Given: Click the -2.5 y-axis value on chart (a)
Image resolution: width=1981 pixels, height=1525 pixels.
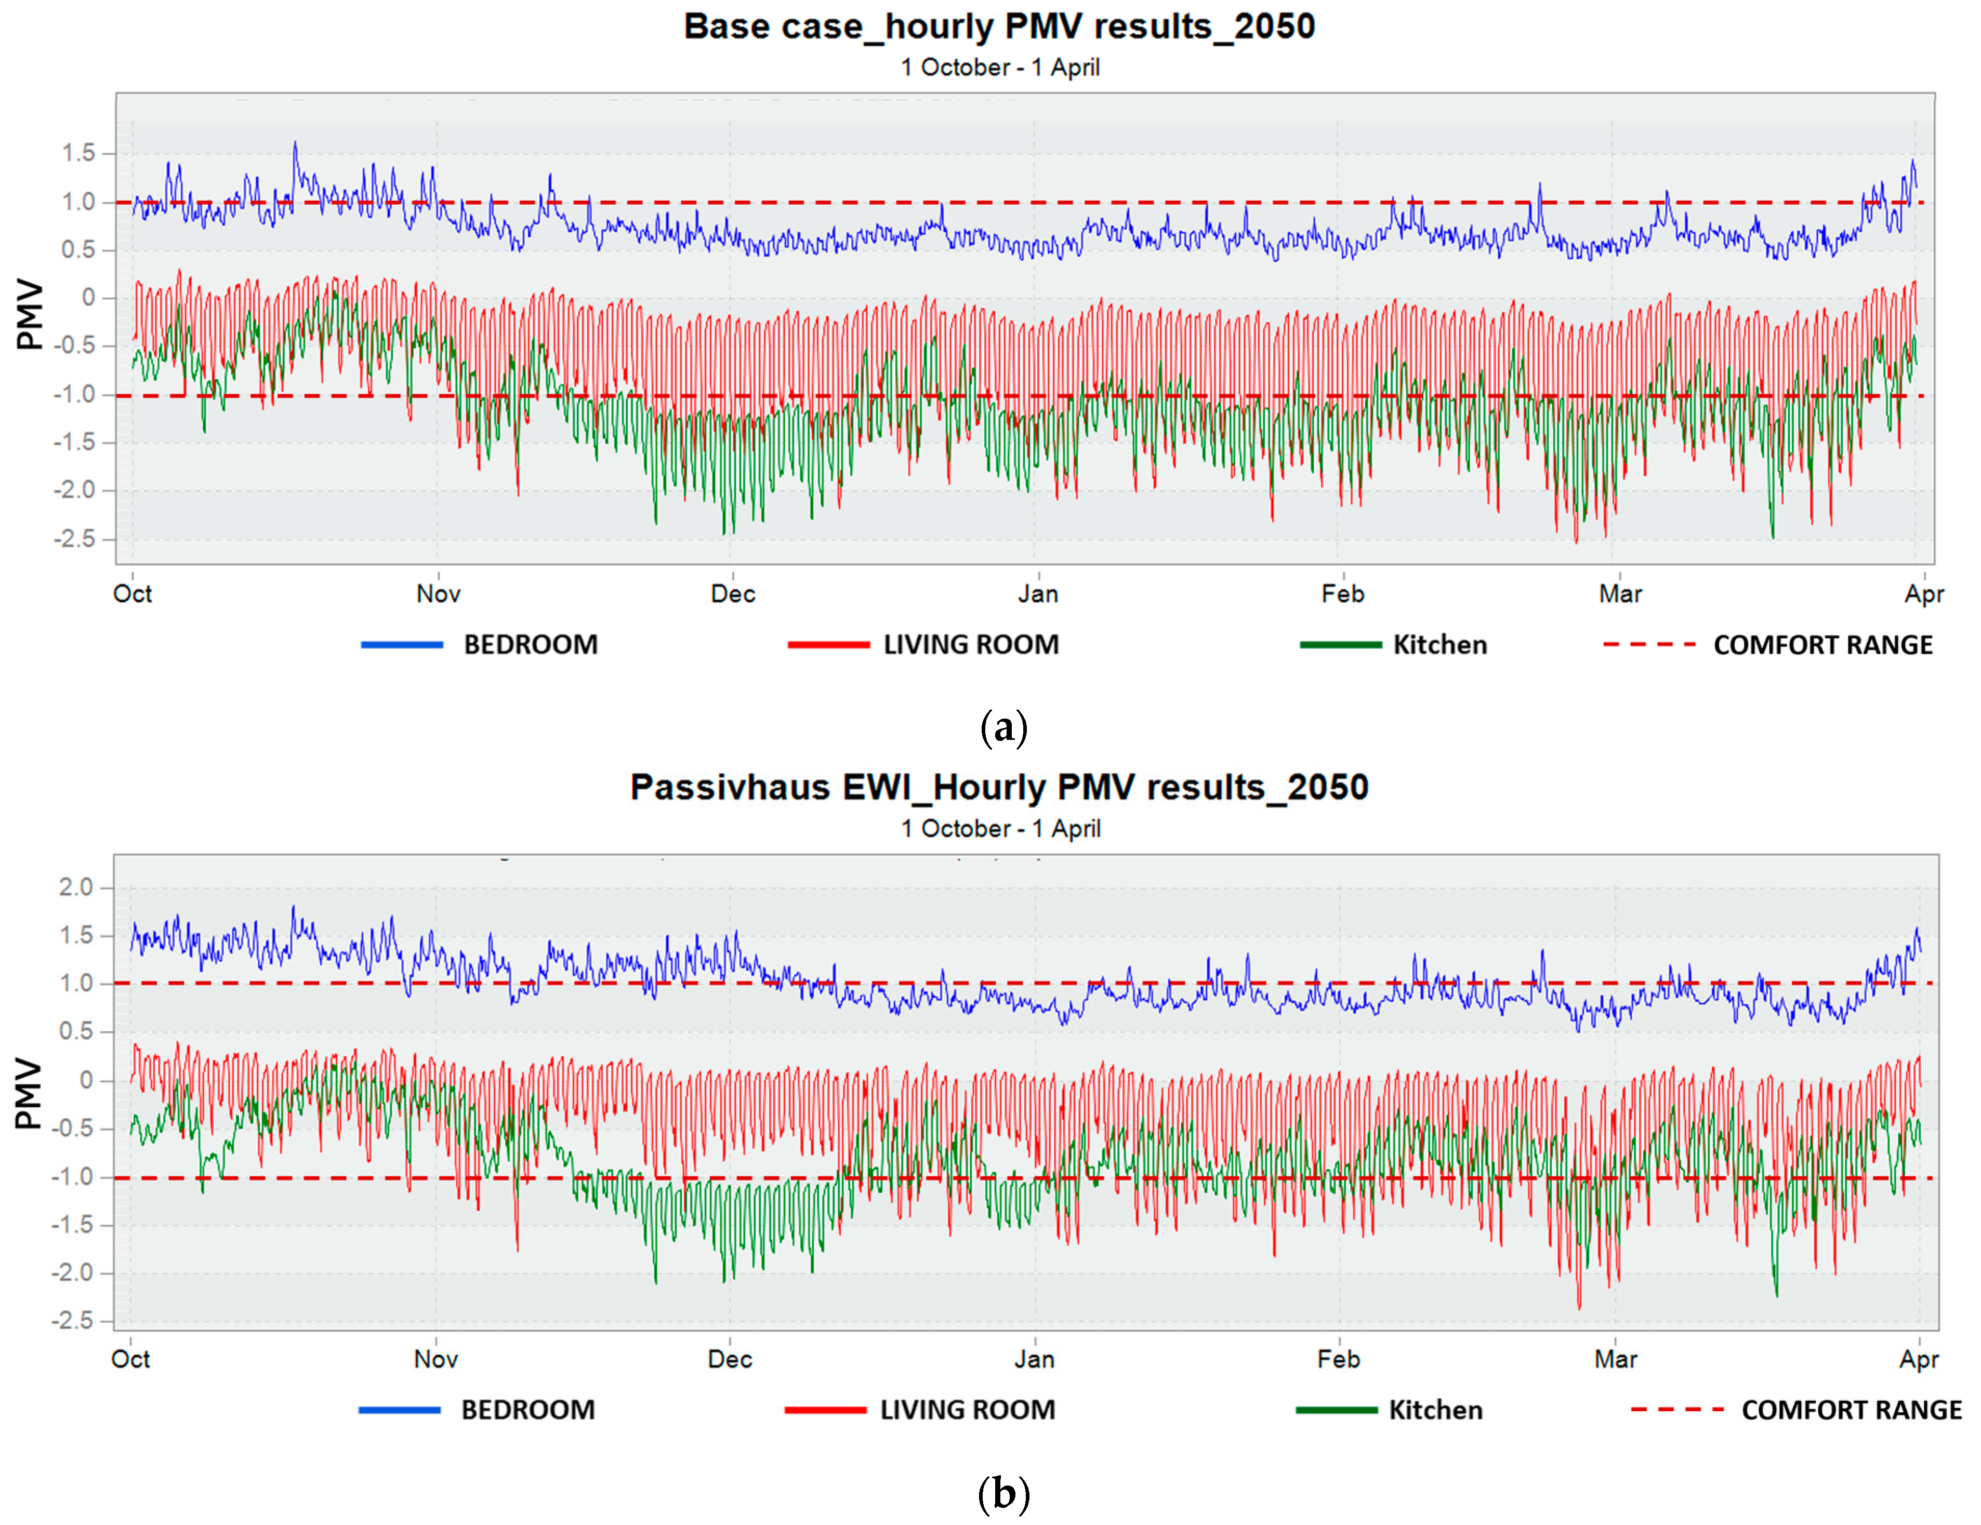Looking at the screenshot, I should [73, 538].
